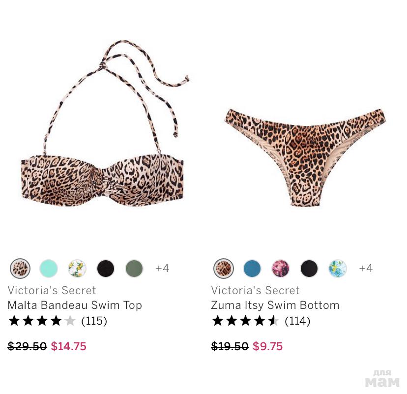Click the $9.75 sale price of swim bottom
The image size is (407, 394).
click(267, 346)
